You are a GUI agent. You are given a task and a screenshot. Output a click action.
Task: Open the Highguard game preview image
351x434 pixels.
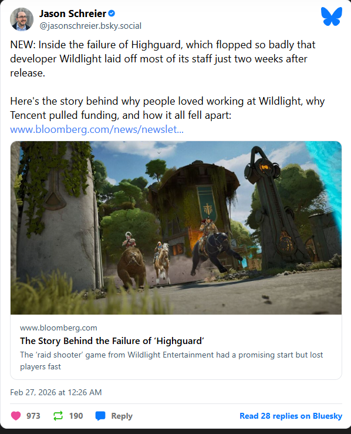coord(176,228)
